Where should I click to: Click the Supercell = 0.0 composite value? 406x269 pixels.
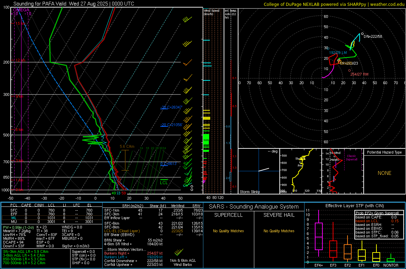point(83,251)
